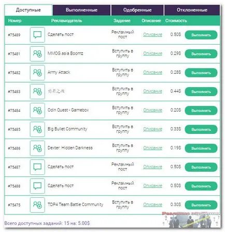Click the join-group icon beside Army Attack

[37, 73]
